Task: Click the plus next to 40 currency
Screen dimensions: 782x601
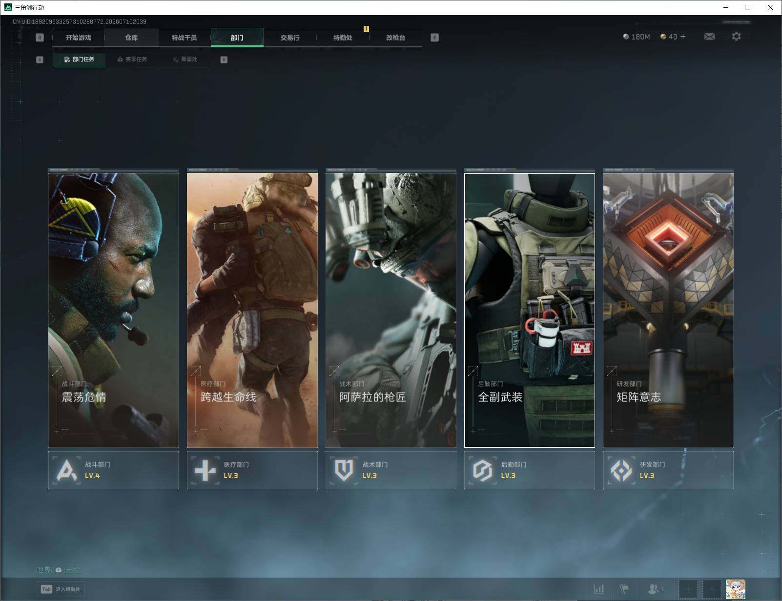Action: tap(683, 37)
